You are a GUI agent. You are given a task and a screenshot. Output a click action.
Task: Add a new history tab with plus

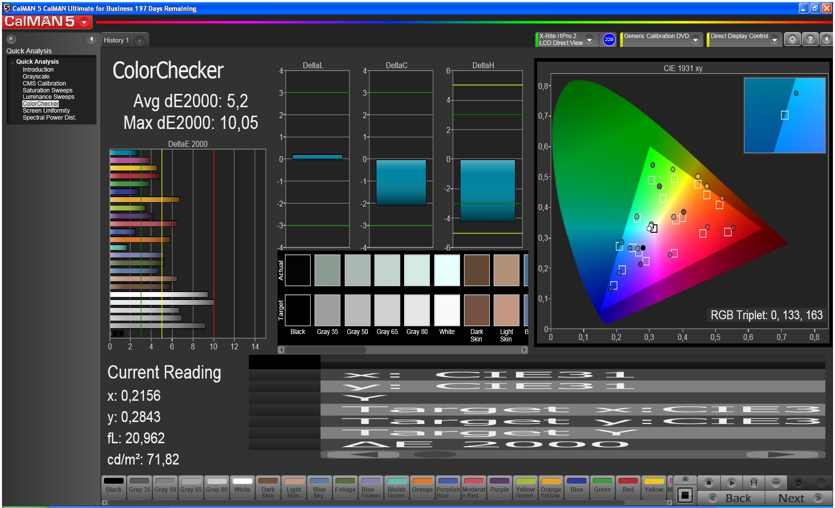click(x=139, y=41)
